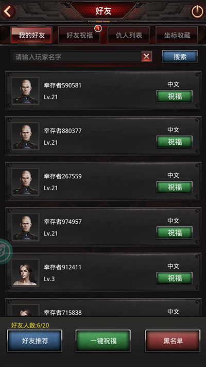Send 祝福 to 幸存者590581
The height and width of the screenshot is (367, 206).
175,96
